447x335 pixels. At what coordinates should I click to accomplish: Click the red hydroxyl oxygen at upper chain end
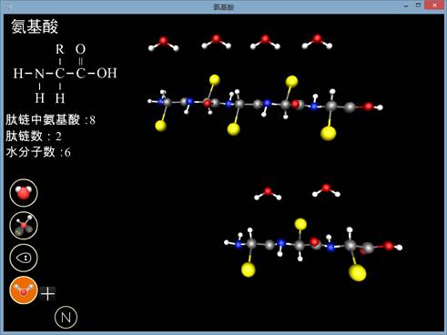tap(369, 107)
